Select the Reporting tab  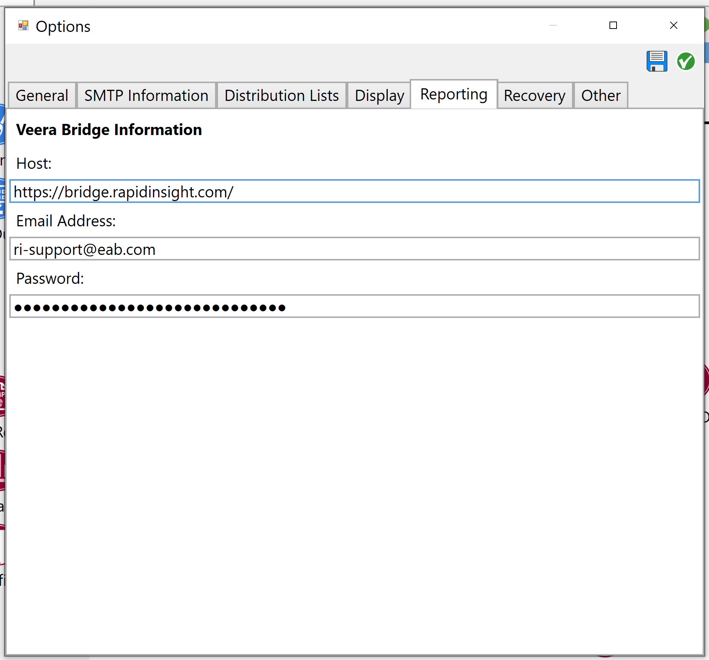(x=453, y=94)
